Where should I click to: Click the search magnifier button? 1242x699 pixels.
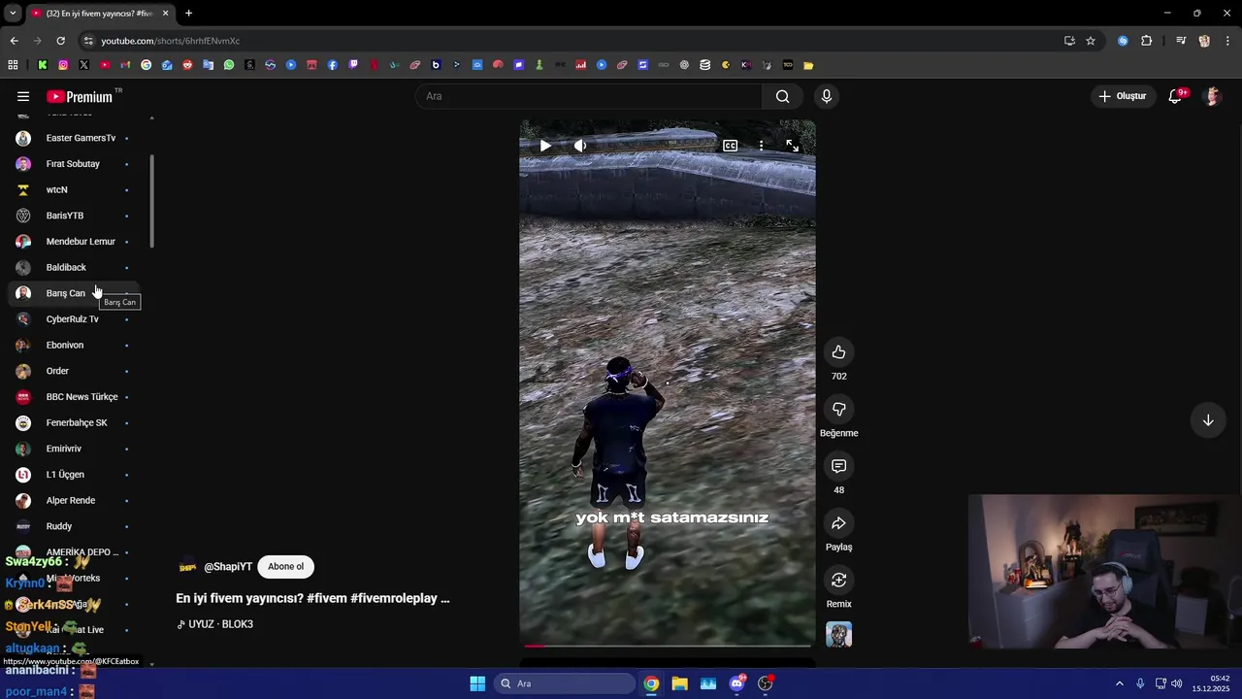click(x=782, y=96)
